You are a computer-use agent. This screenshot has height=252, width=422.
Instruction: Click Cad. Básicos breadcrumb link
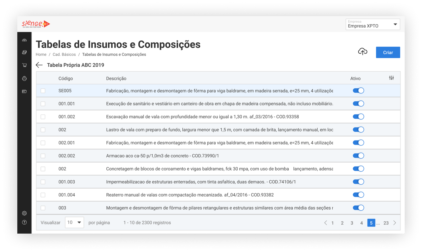64,54
